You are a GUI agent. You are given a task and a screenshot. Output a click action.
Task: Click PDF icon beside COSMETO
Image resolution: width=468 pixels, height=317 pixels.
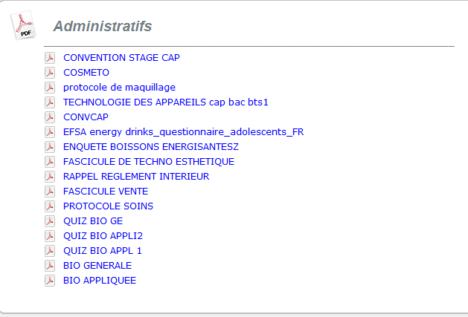click(x=51, y=73)
